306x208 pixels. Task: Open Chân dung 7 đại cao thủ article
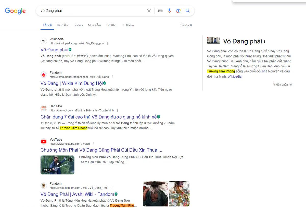(99, 117)
